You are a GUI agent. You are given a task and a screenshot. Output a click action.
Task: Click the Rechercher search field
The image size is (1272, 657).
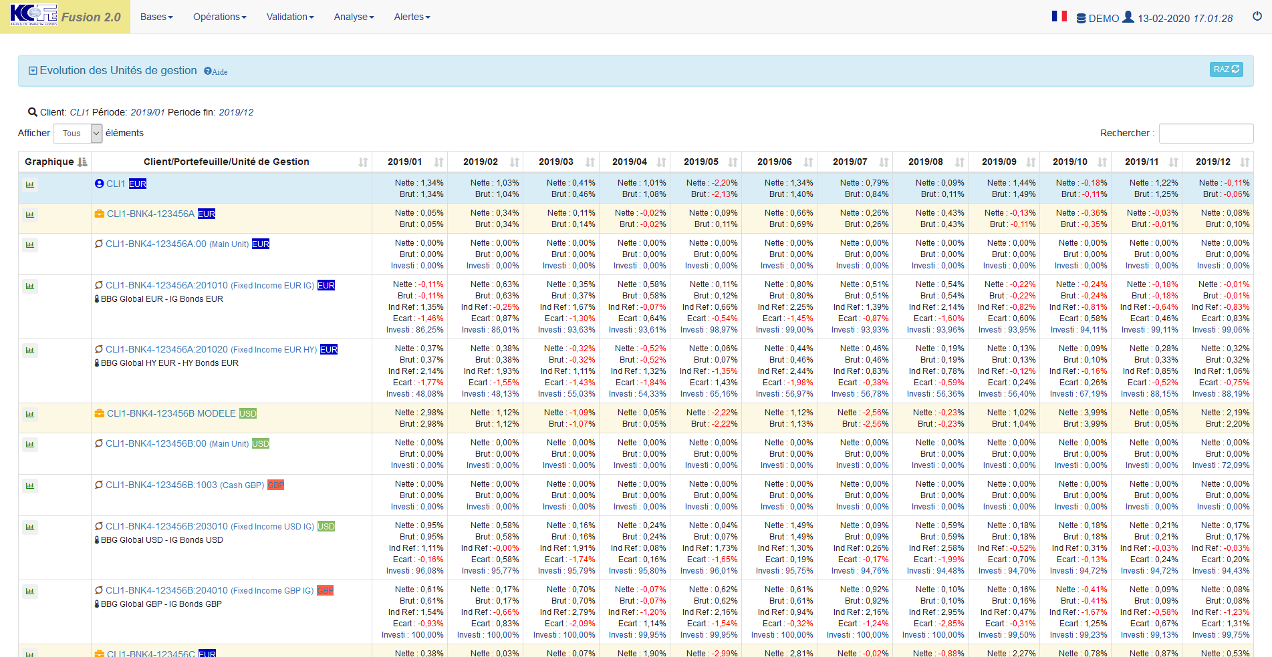[x=1206, y=134]
